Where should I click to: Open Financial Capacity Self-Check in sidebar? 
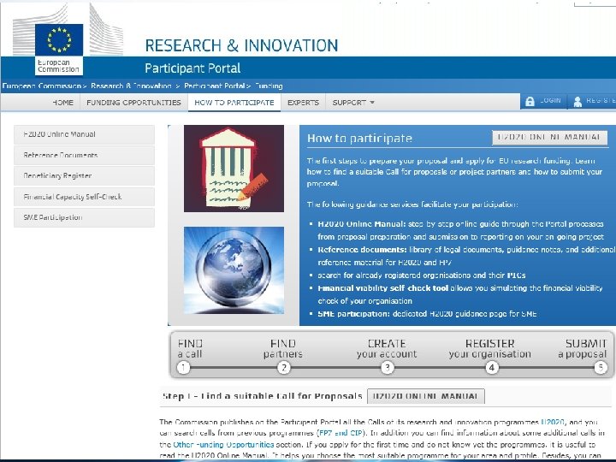click(84, 197)
